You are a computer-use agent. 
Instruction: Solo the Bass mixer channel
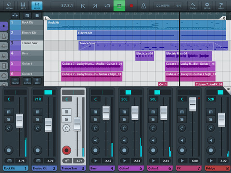(x=95, y=119)
